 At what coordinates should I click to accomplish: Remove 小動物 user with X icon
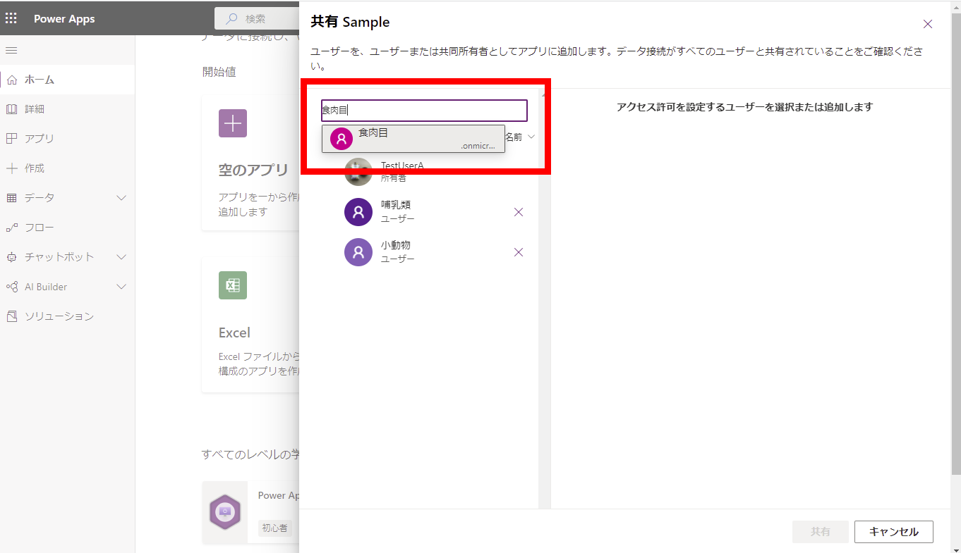click(519, 252)
